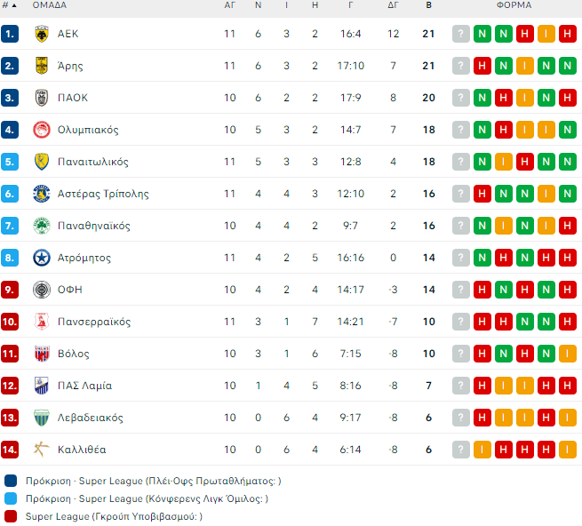The image size is (582, 526).
Task: Open Αστέρας Τρίπολης team link
Action: point(103,194)
